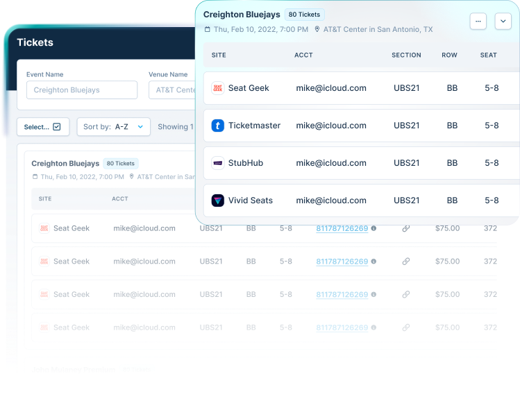Open the Sort by A-Z dropdown
Screen dimensions: 520x401
[113, 127]
